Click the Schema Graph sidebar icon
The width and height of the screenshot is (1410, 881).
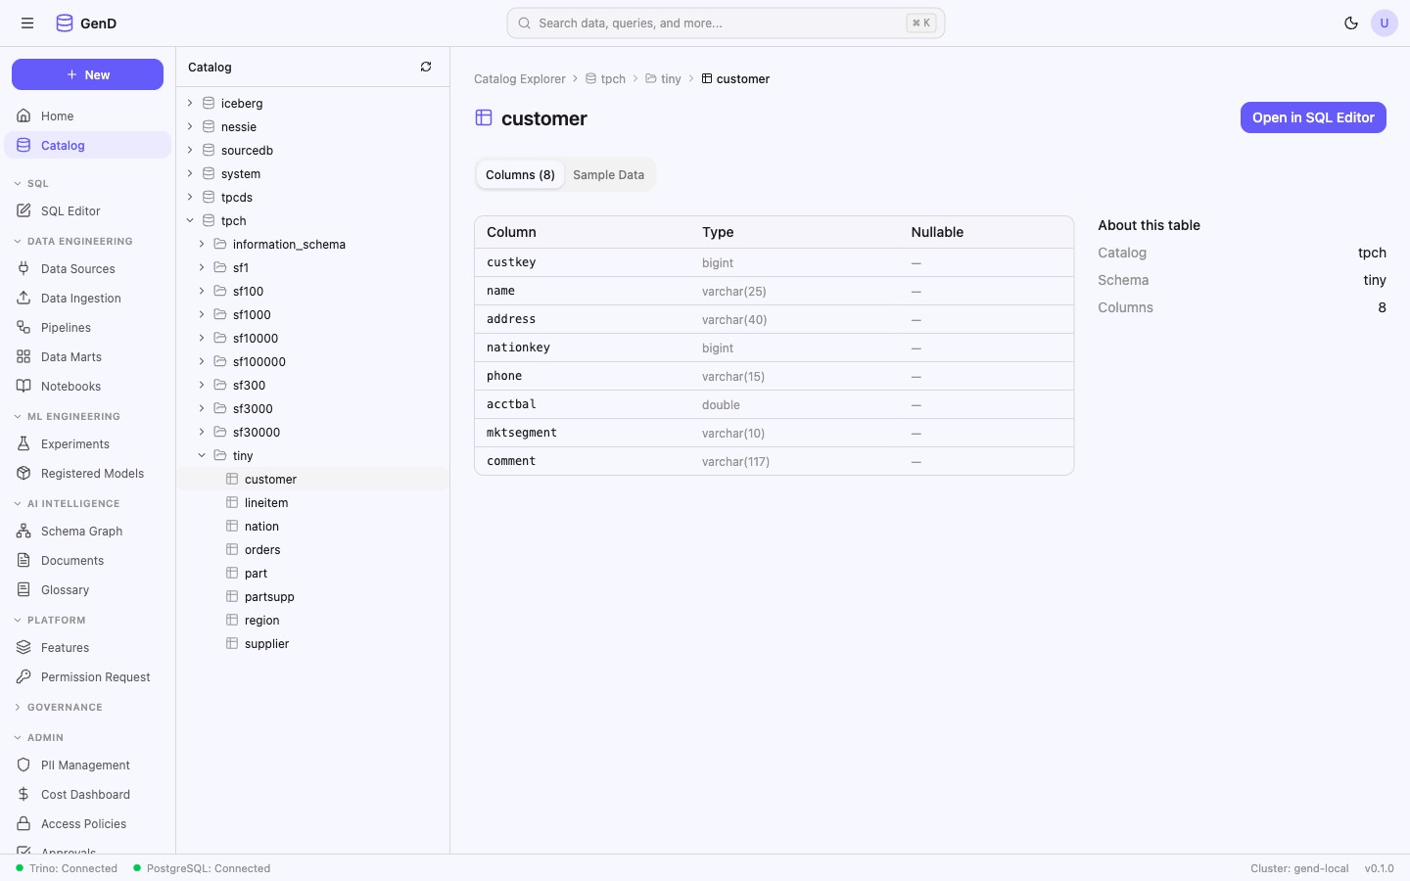coord(23,532)
